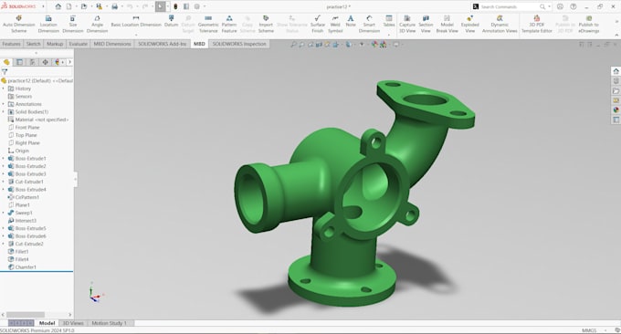Viewport: 621px width, 334px height.
Task: Click Capture 3D View
Action: tap(407, 24)
